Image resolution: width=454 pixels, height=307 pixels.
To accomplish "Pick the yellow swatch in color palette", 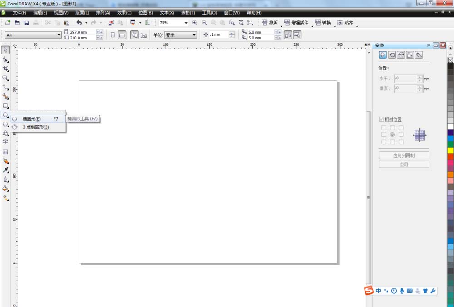I will pyautogui.click(x=450, y=150).
